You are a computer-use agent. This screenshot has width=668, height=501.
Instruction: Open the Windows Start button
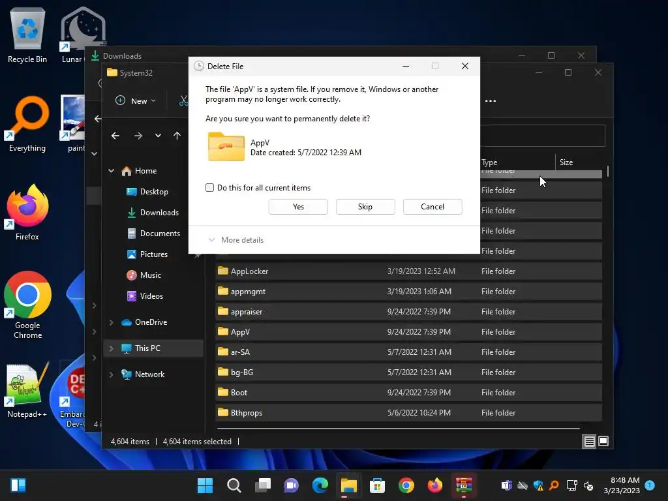click(205, 485)
